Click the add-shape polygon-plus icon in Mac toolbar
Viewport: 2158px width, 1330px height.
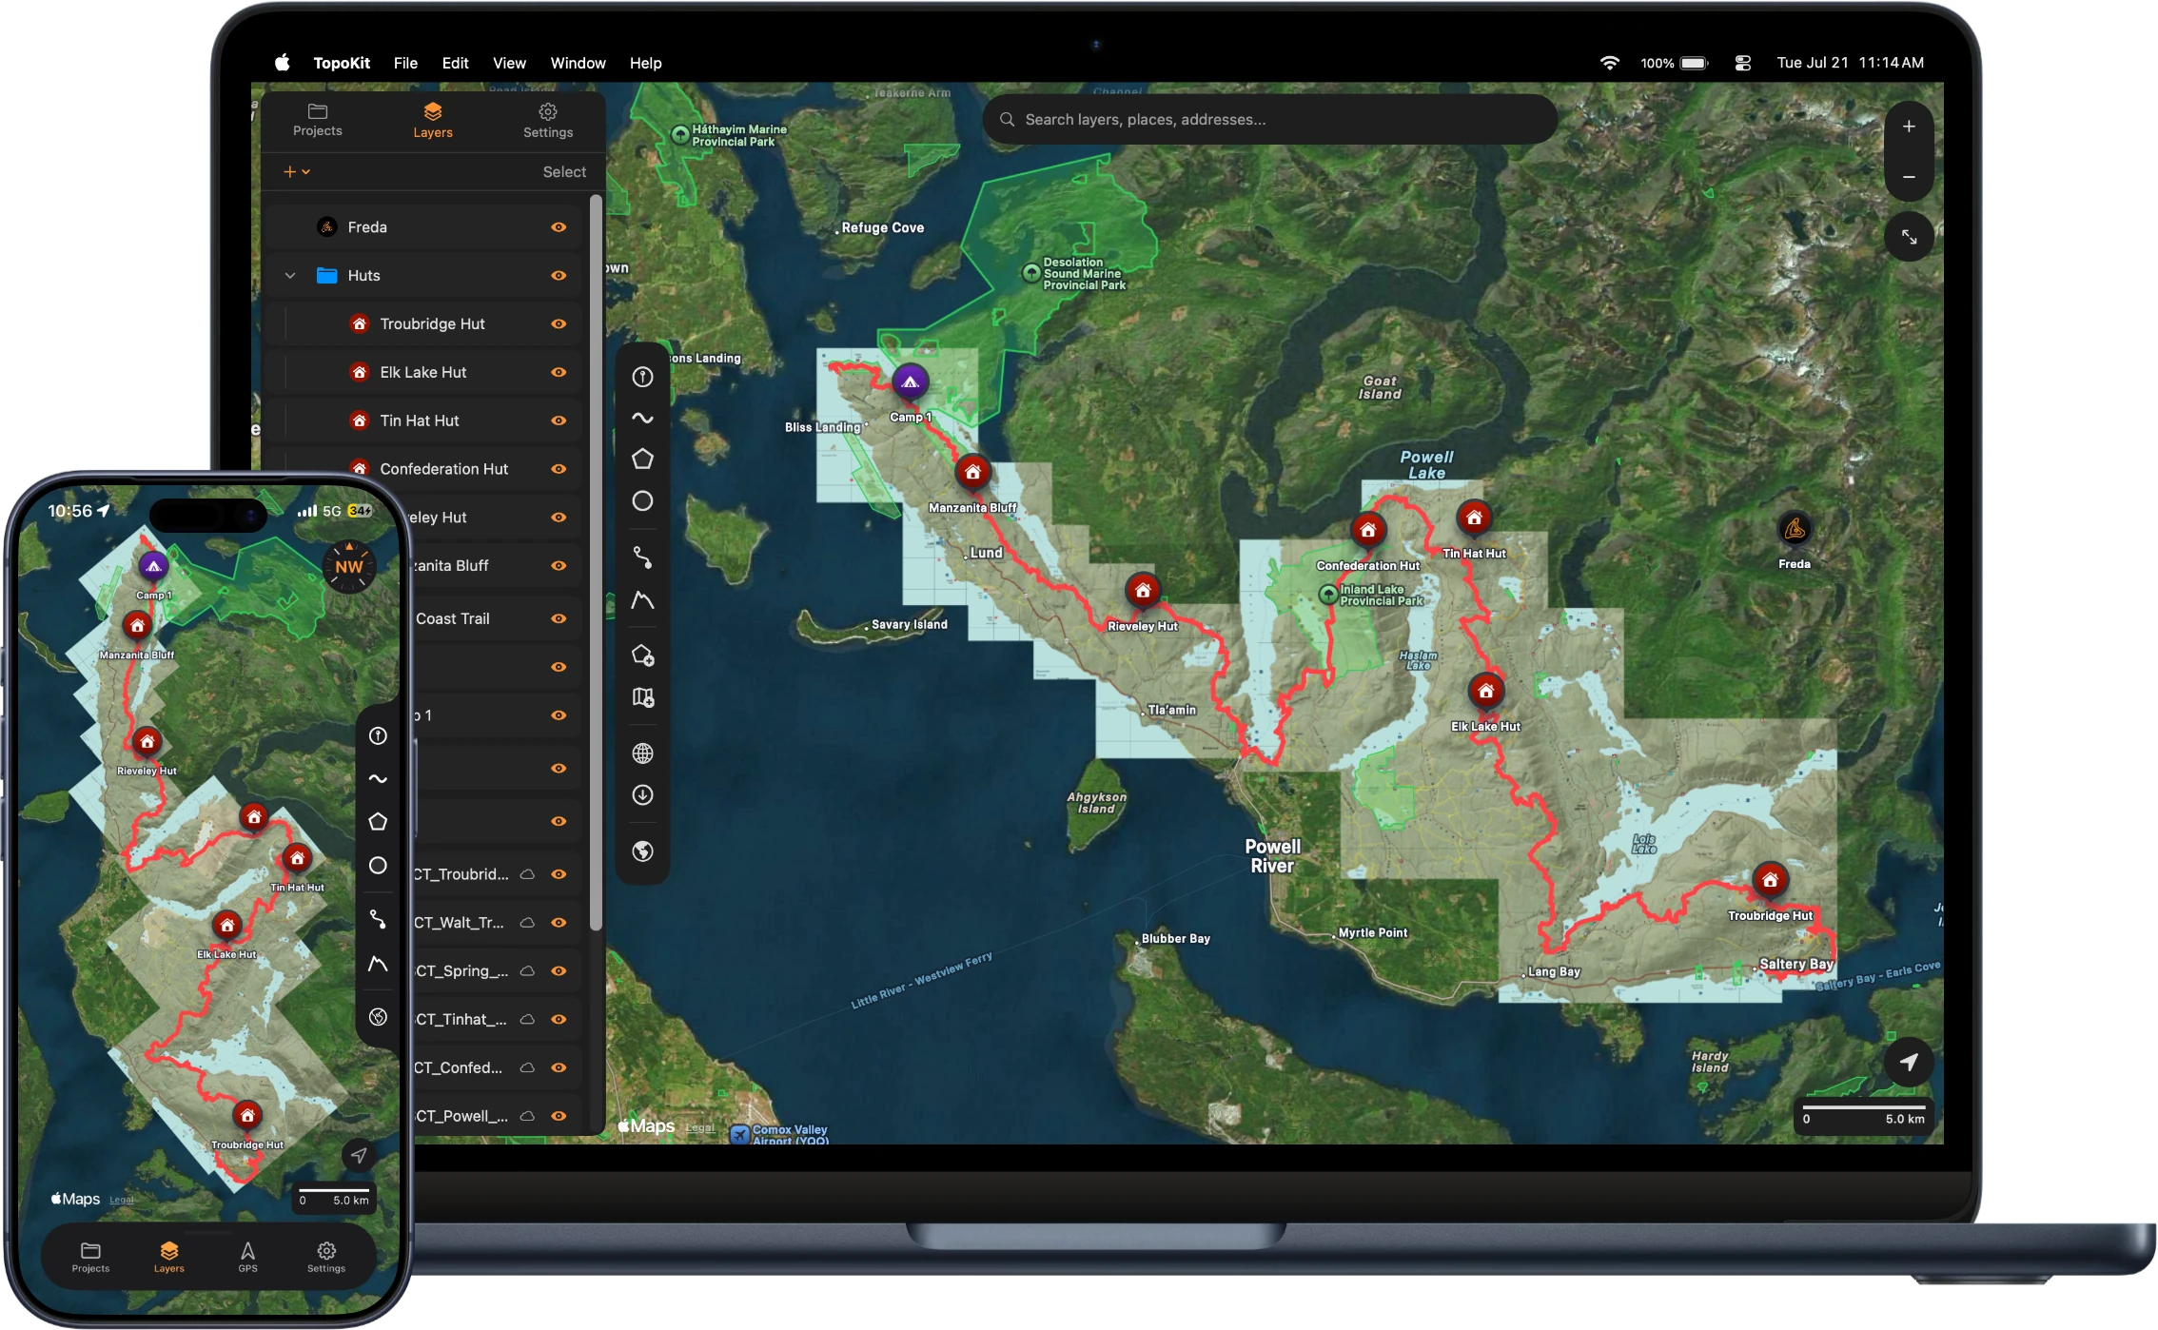point(643,655)
